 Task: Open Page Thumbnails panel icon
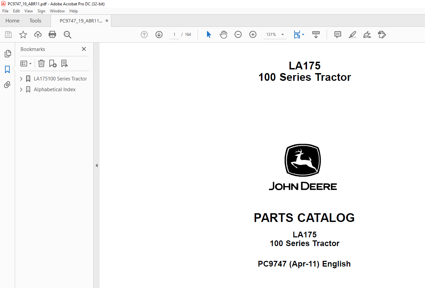(x=7, y=54)
